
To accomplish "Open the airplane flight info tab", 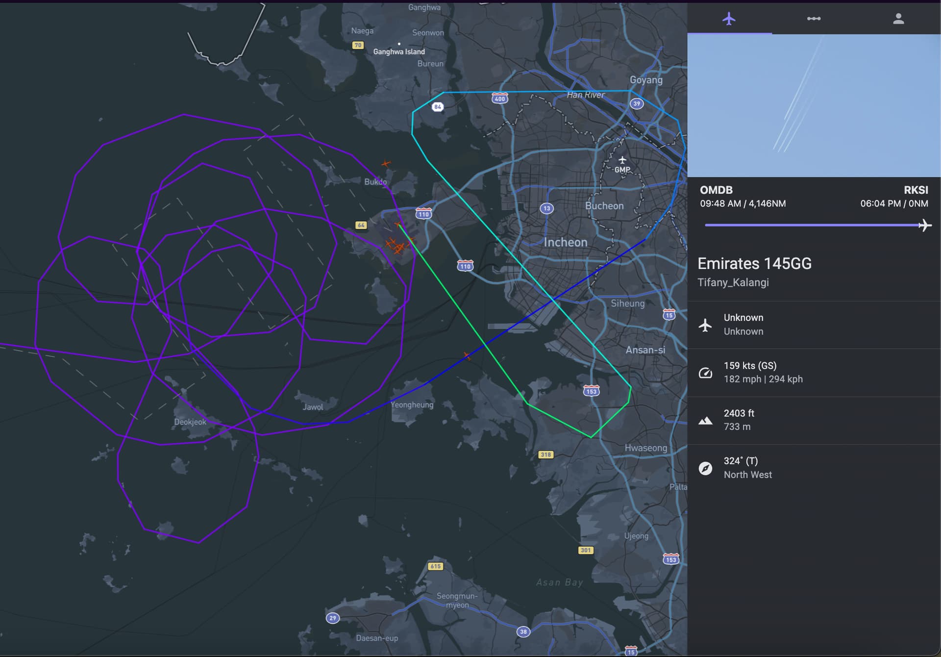I will point(729,19).
